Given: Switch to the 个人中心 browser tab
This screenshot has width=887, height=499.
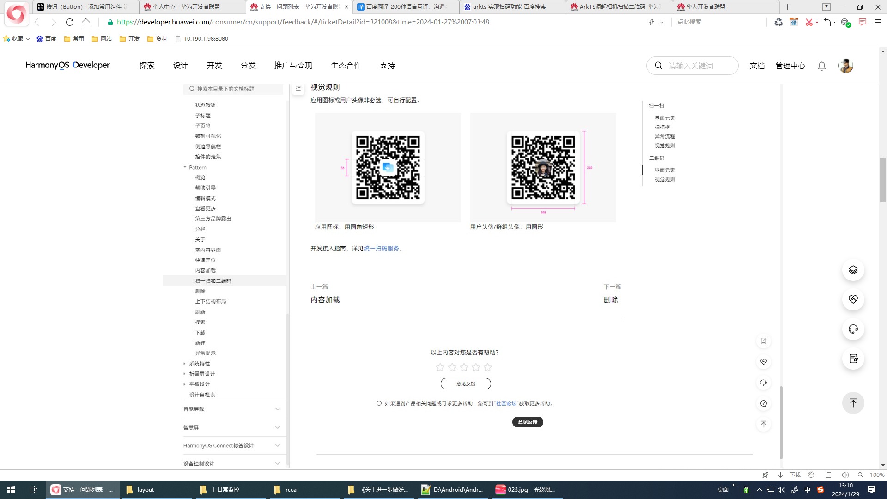Looking at the screenshot, I should pyautogui.click(x=192, y=7).
